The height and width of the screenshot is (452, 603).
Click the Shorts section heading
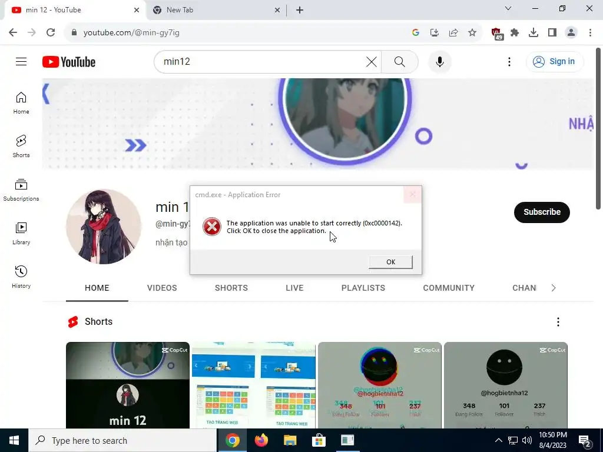[98, 322]
